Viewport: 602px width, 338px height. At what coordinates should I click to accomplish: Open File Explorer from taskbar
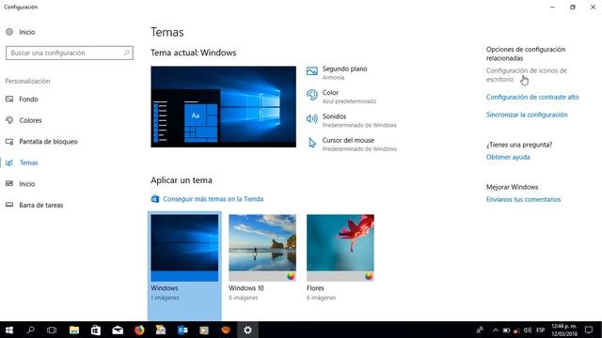point(74,330)
